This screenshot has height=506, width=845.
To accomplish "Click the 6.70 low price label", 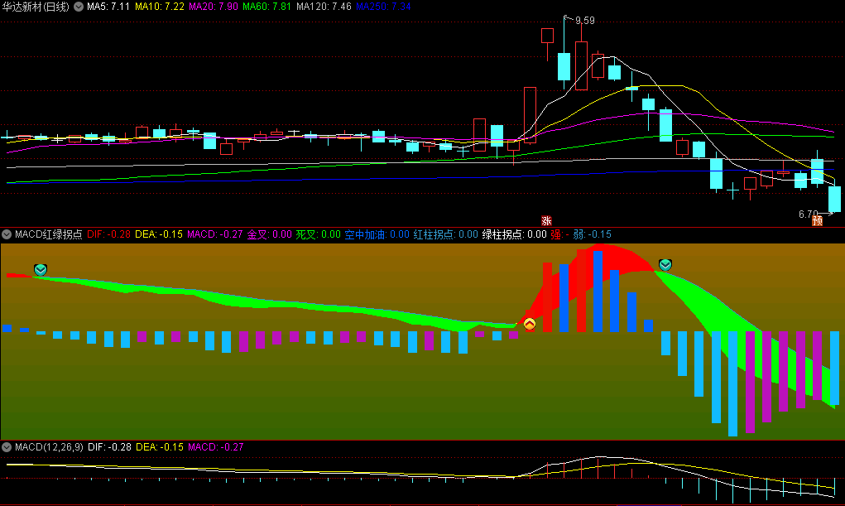I will click(x=809, y=214).
